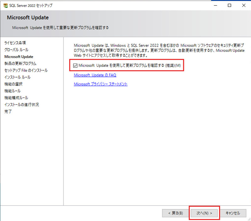The height and width of the screenshot is (221, 251).
Task: Click the SQL Server 2022 セットアップ window title
Action: [31, 5]
